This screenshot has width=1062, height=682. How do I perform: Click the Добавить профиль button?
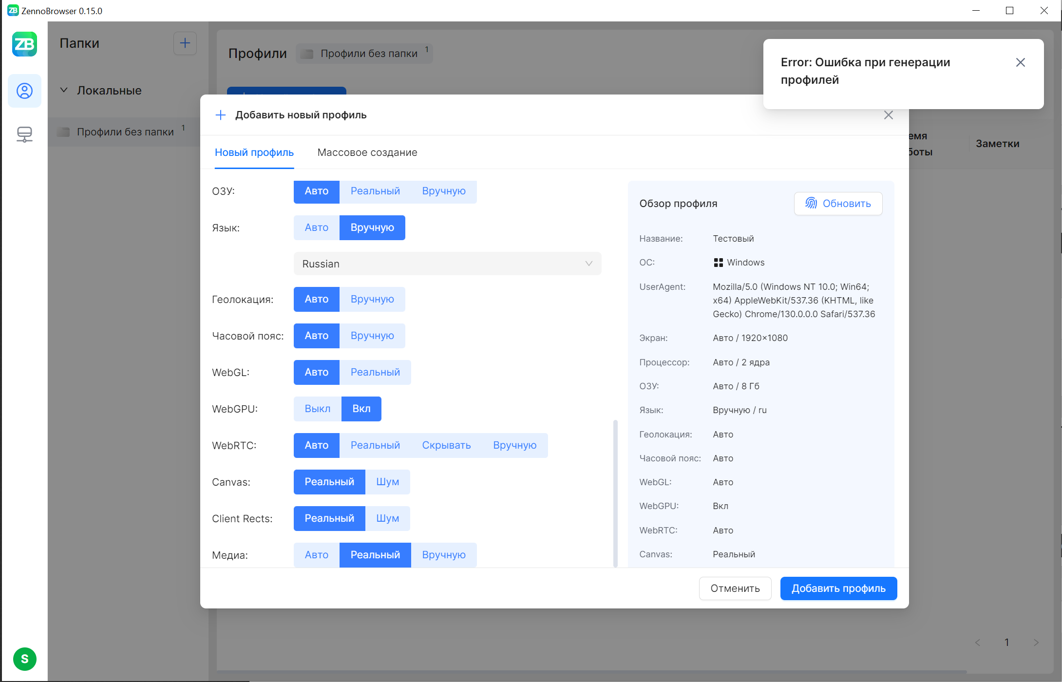coord(838,588)
